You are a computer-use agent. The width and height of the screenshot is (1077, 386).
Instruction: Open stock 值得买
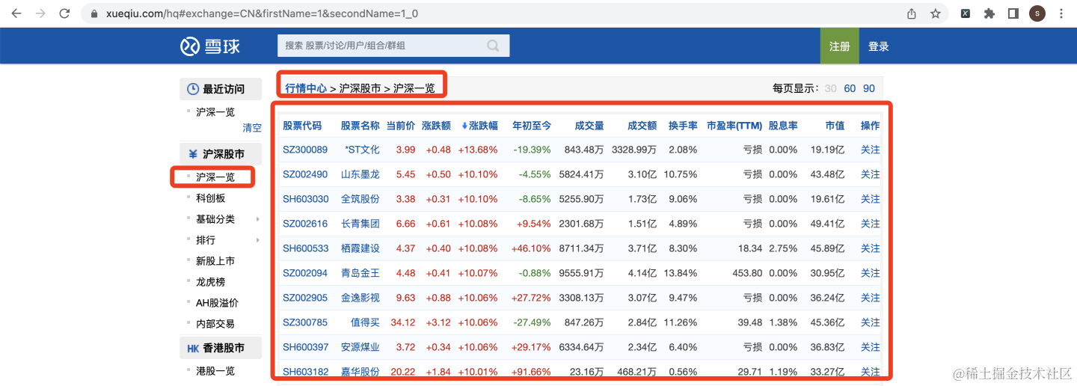click(365, 322)
